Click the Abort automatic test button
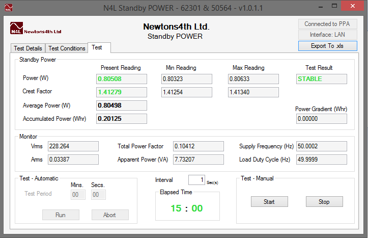Screen dimensions: 368x238 [x=110, y=215]
